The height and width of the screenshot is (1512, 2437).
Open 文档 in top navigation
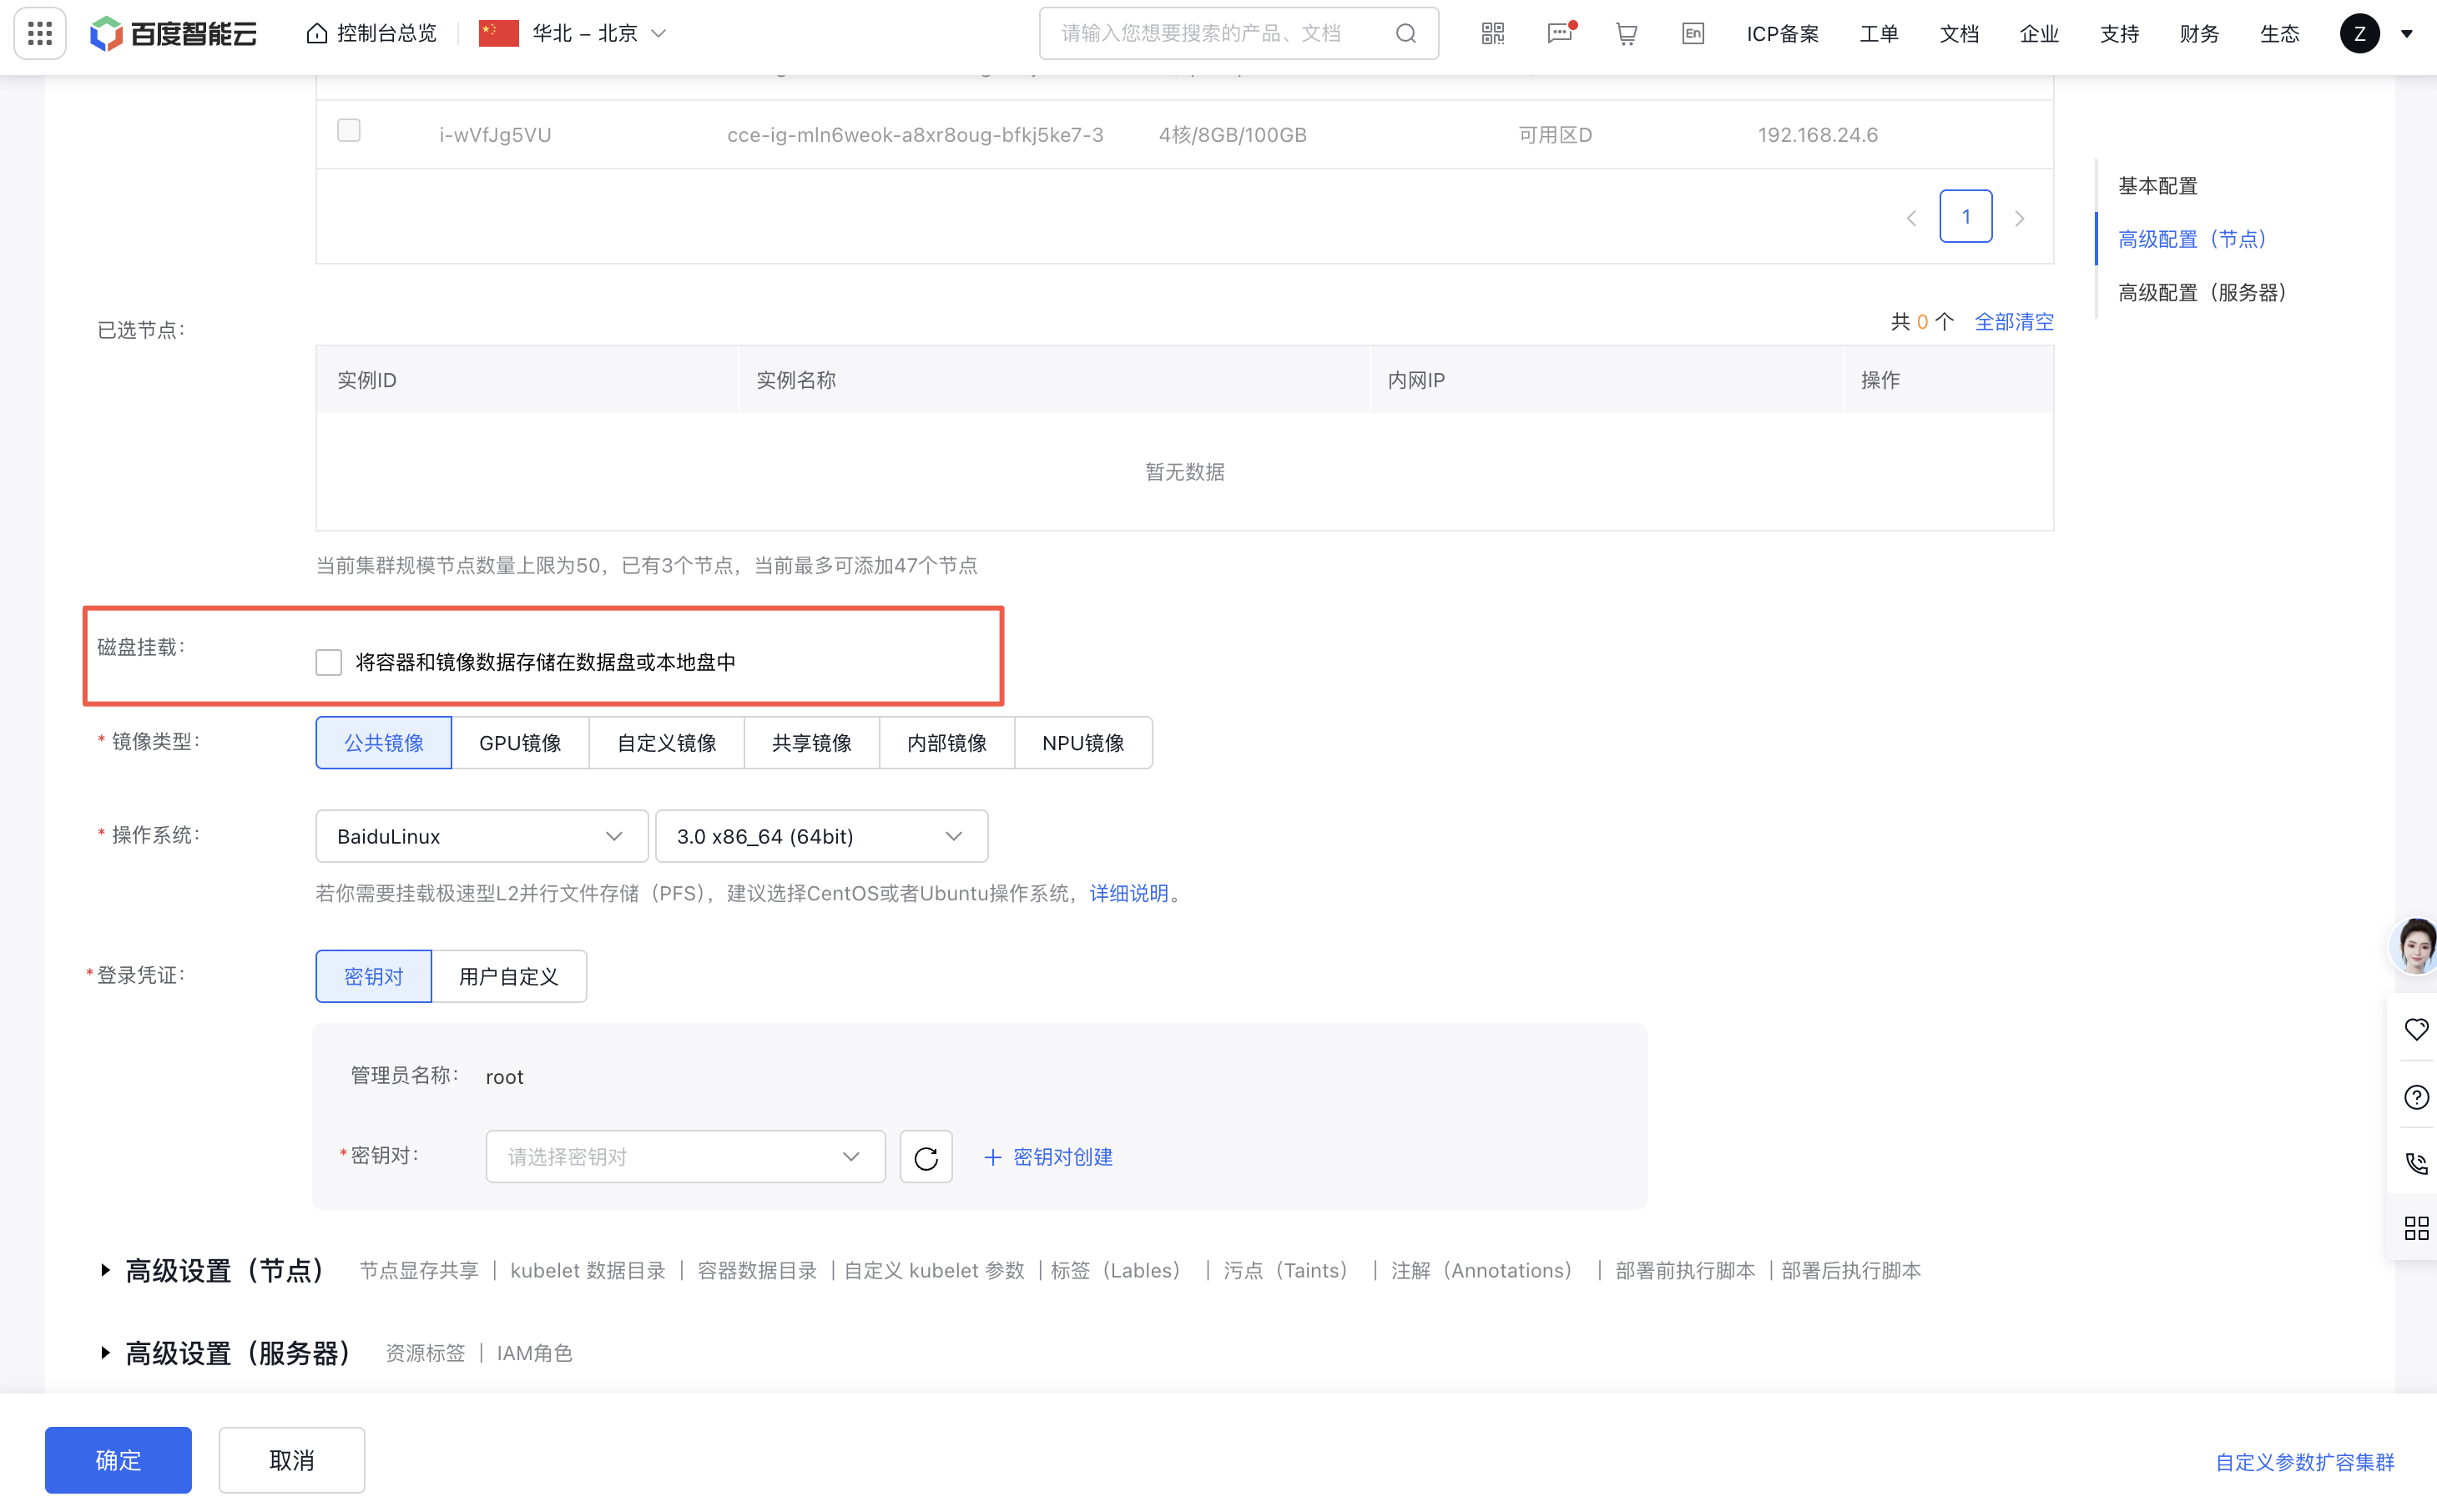tap(1959, 33)
